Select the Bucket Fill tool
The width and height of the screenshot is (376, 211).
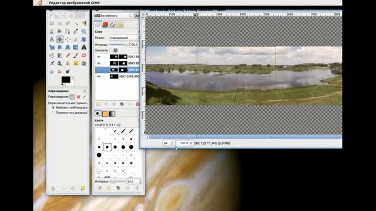click(52, 55)
